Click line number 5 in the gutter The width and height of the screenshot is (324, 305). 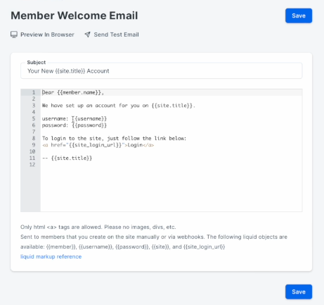pyautogui.click(x=34, y=119)
